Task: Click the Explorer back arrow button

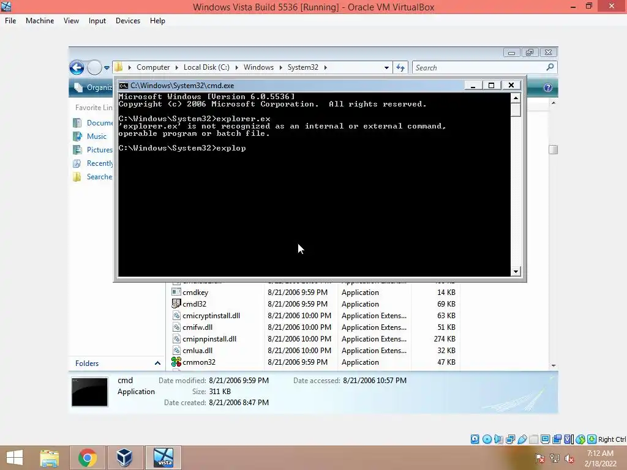Action: click(77, 67)
